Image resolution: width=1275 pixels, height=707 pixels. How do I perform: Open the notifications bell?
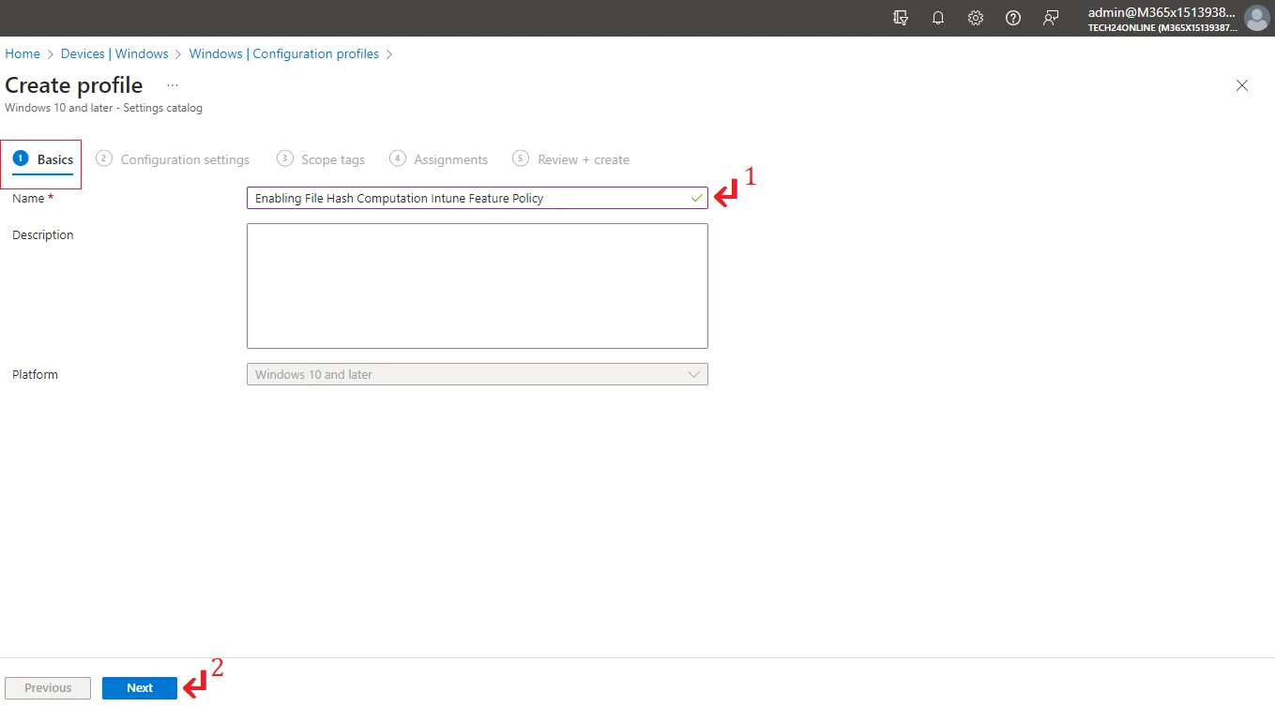tap(938, 18)
